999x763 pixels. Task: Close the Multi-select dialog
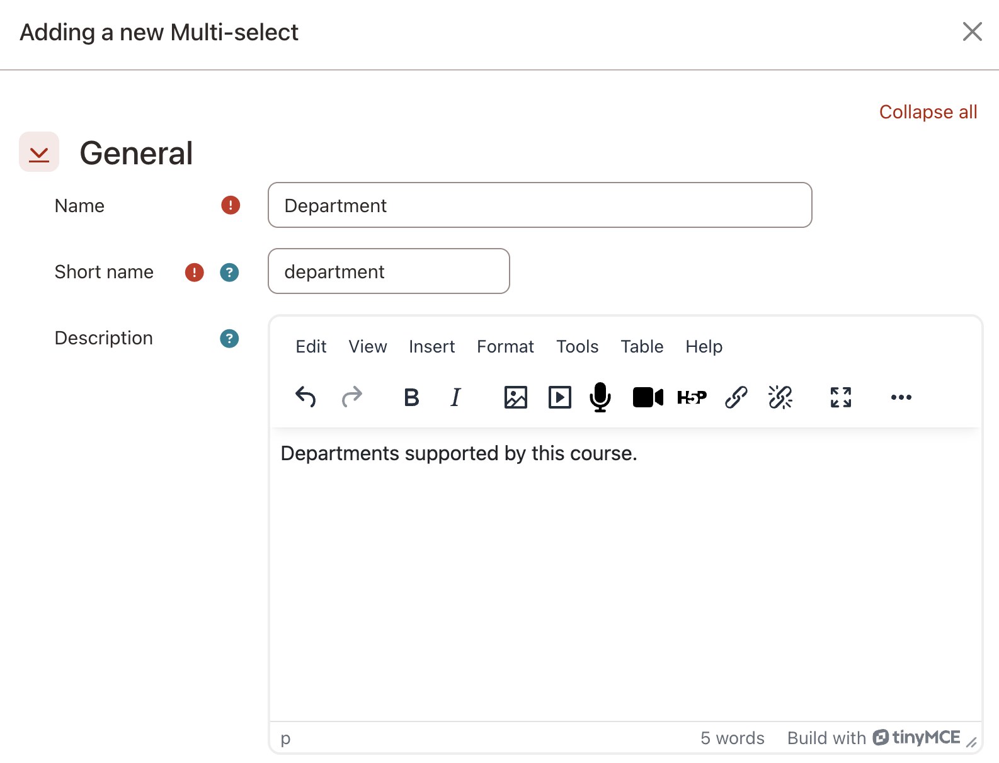click(x=973, y=31)
